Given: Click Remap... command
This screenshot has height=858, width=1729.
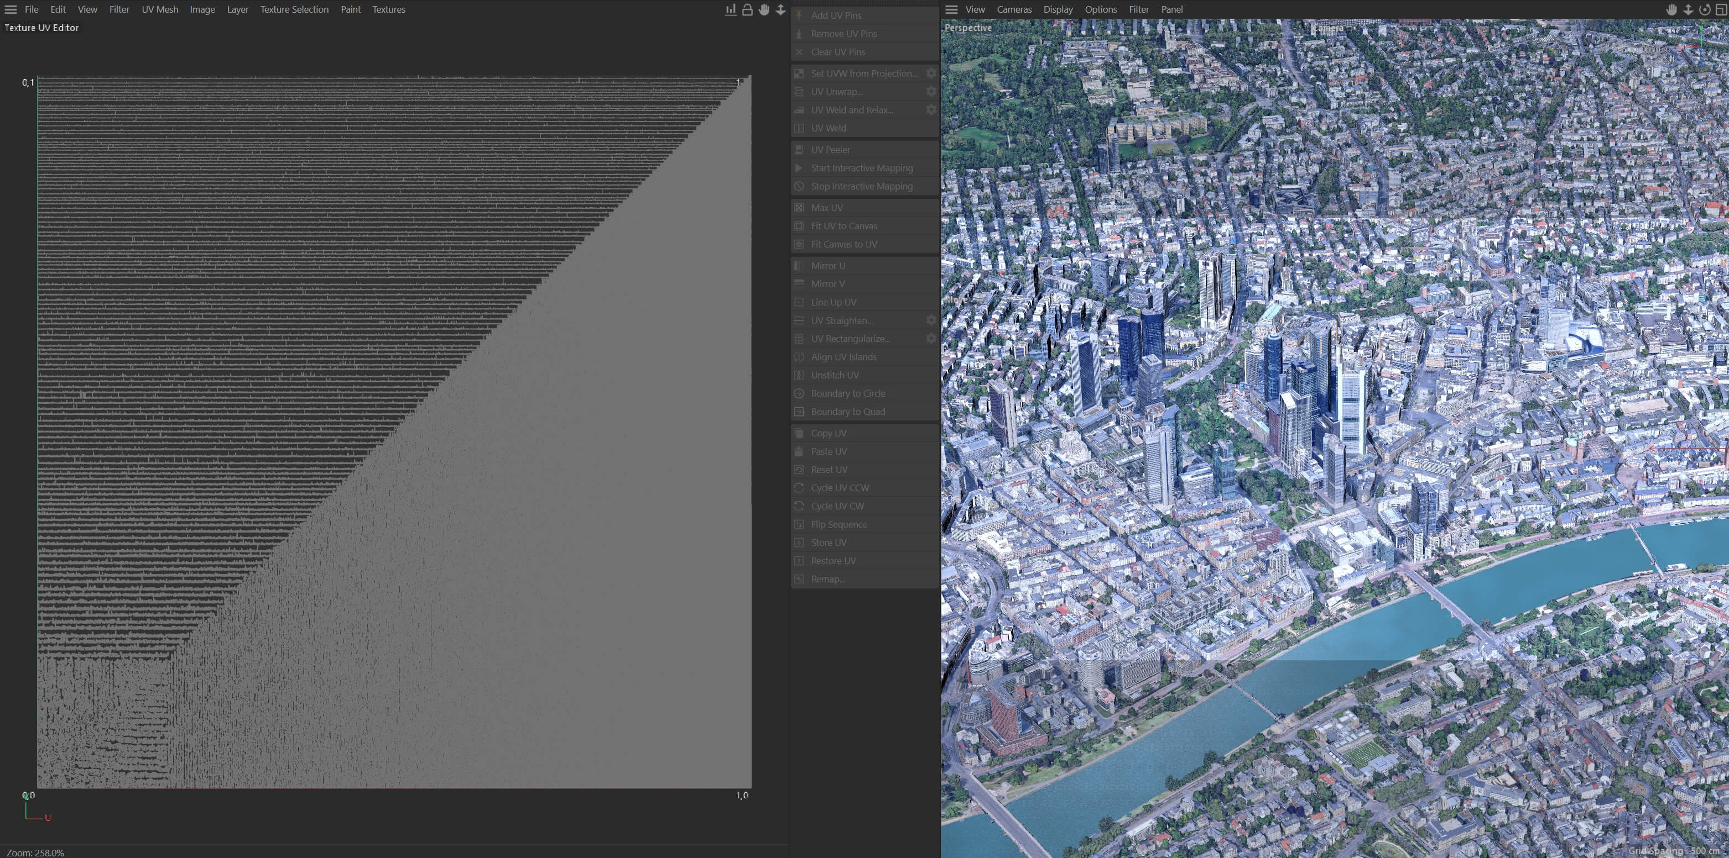Looking at the screenshot, I should pos(864,578).
